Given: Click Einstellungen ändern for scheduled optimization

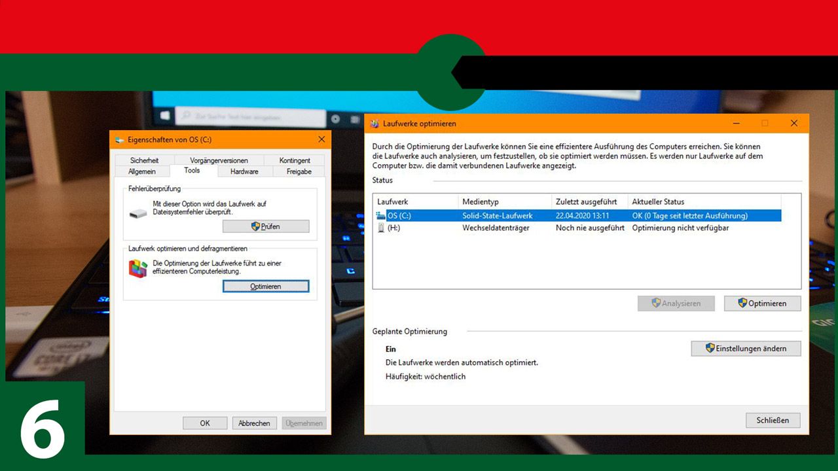Looking at the screenshot, I should pos(746,348).
